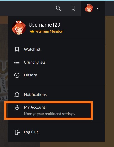The image size is (114, 147).
Task: Click the Premium Member crown icon
Action: 32,31
